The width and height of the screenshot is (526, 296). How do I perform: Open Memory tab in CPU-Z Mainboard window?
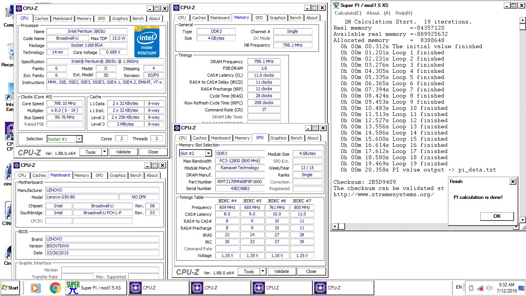[82, 175]
